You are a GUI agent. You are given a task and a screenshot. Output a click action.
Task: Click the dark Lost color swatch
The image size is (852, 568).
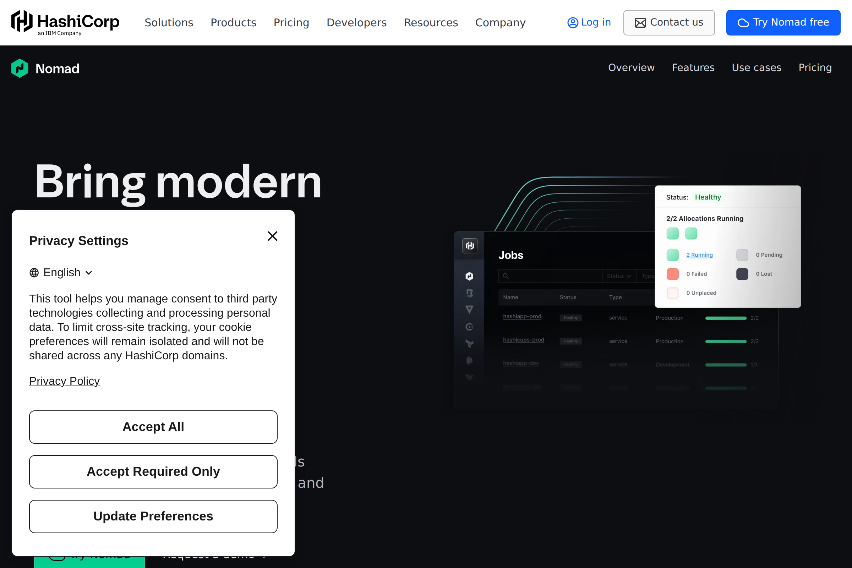click(x=742, y=274)
